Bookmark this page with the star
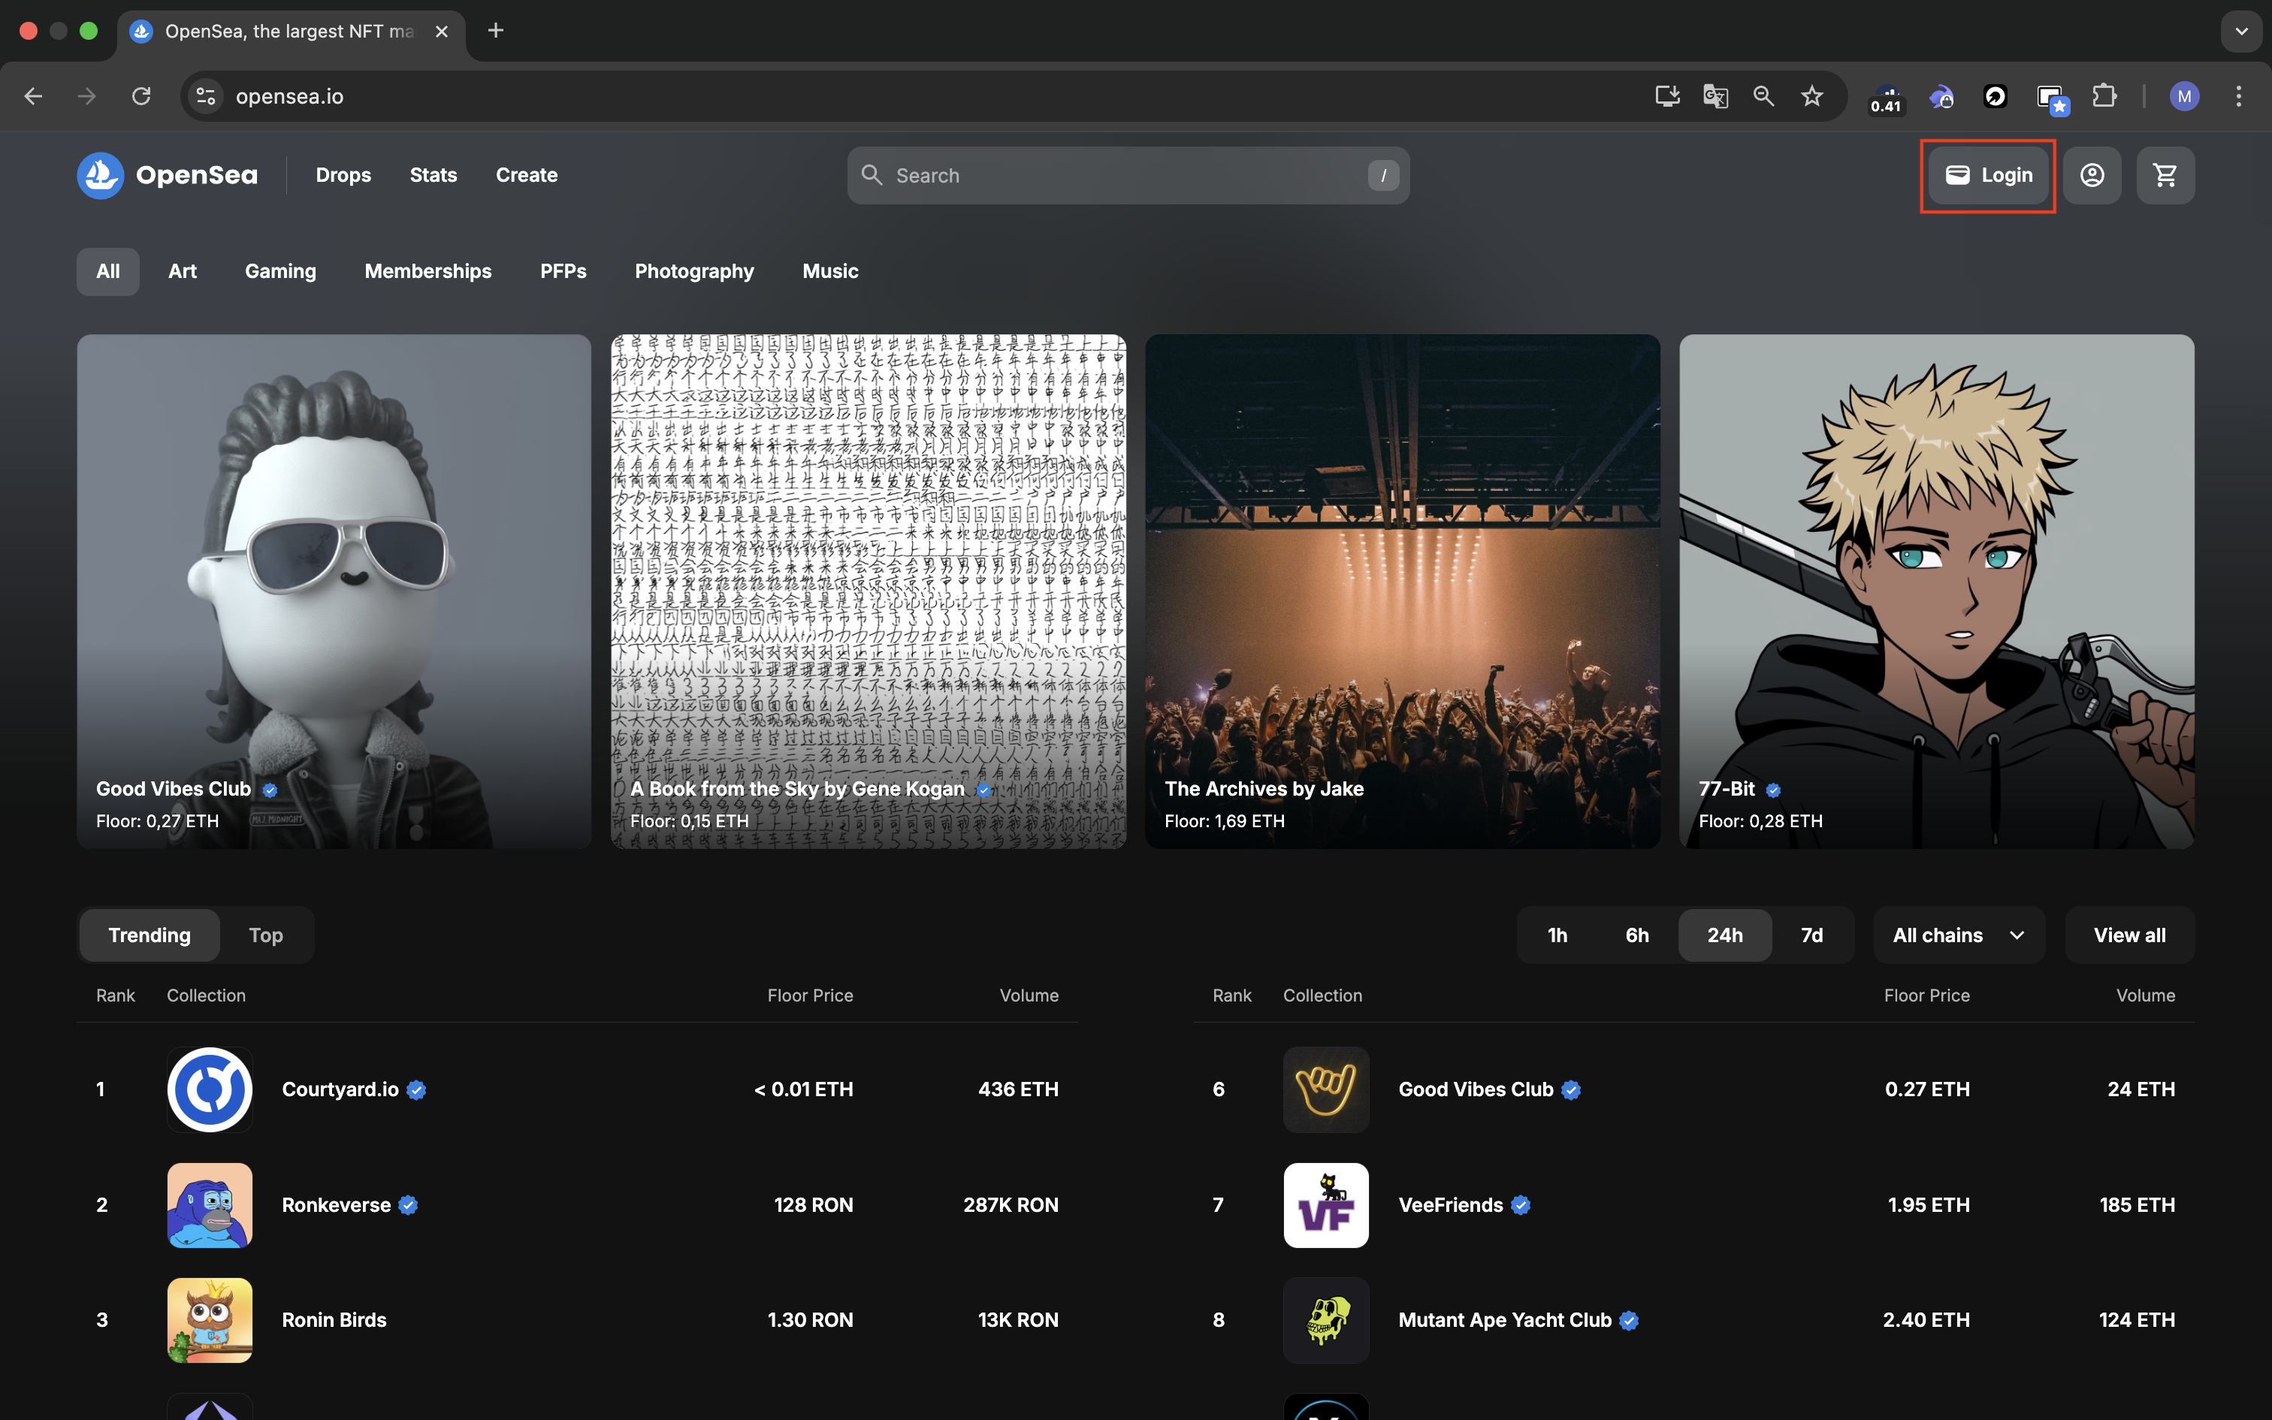The height and width of the screenshot is (1420, 2272). (x=1812, y=96)
